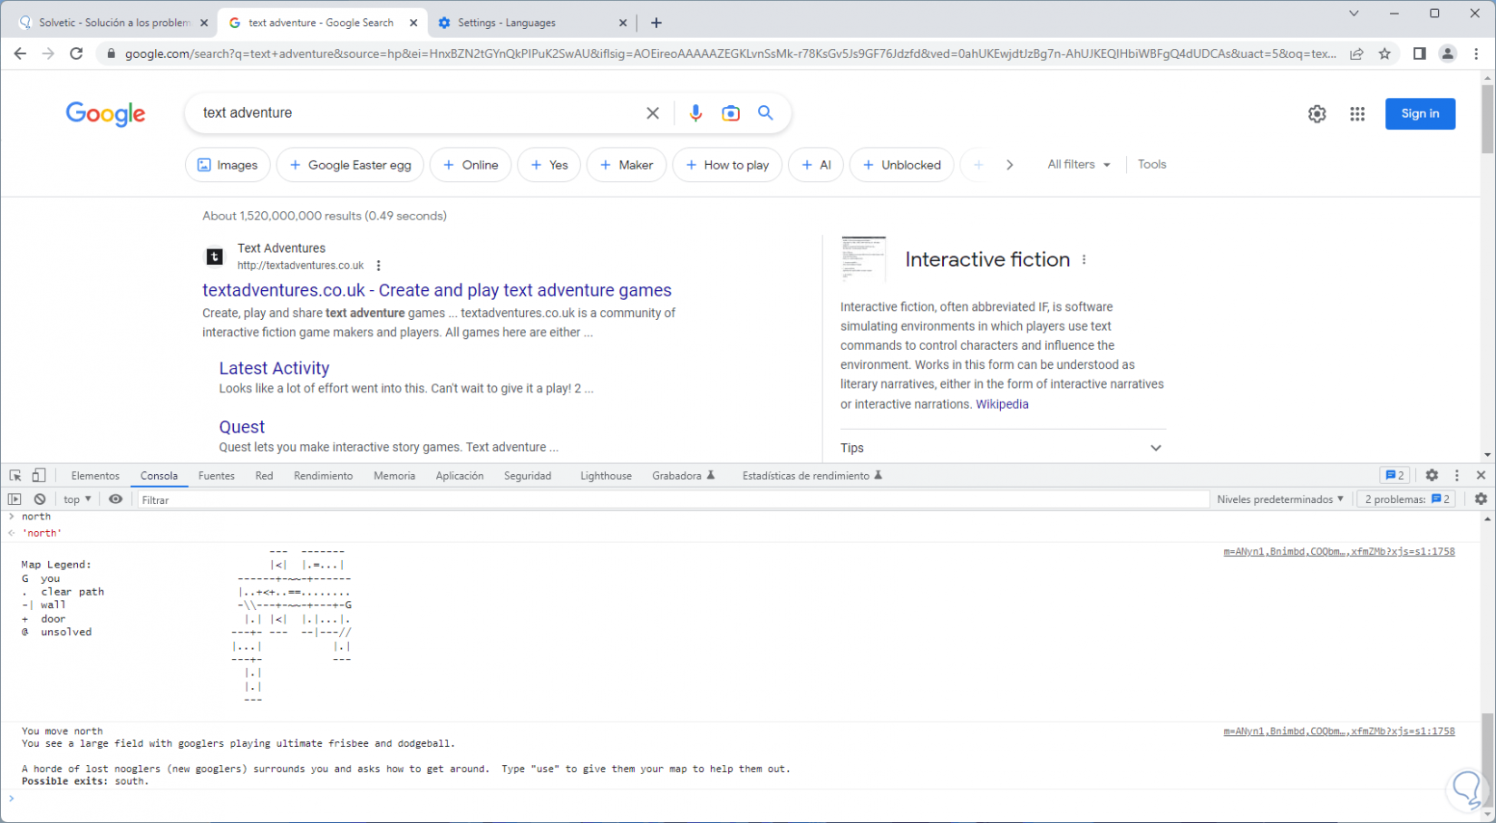Open the Seguridad DevTools tab
This screenshot has height=823, width=1496.
[x=528, y=476]
